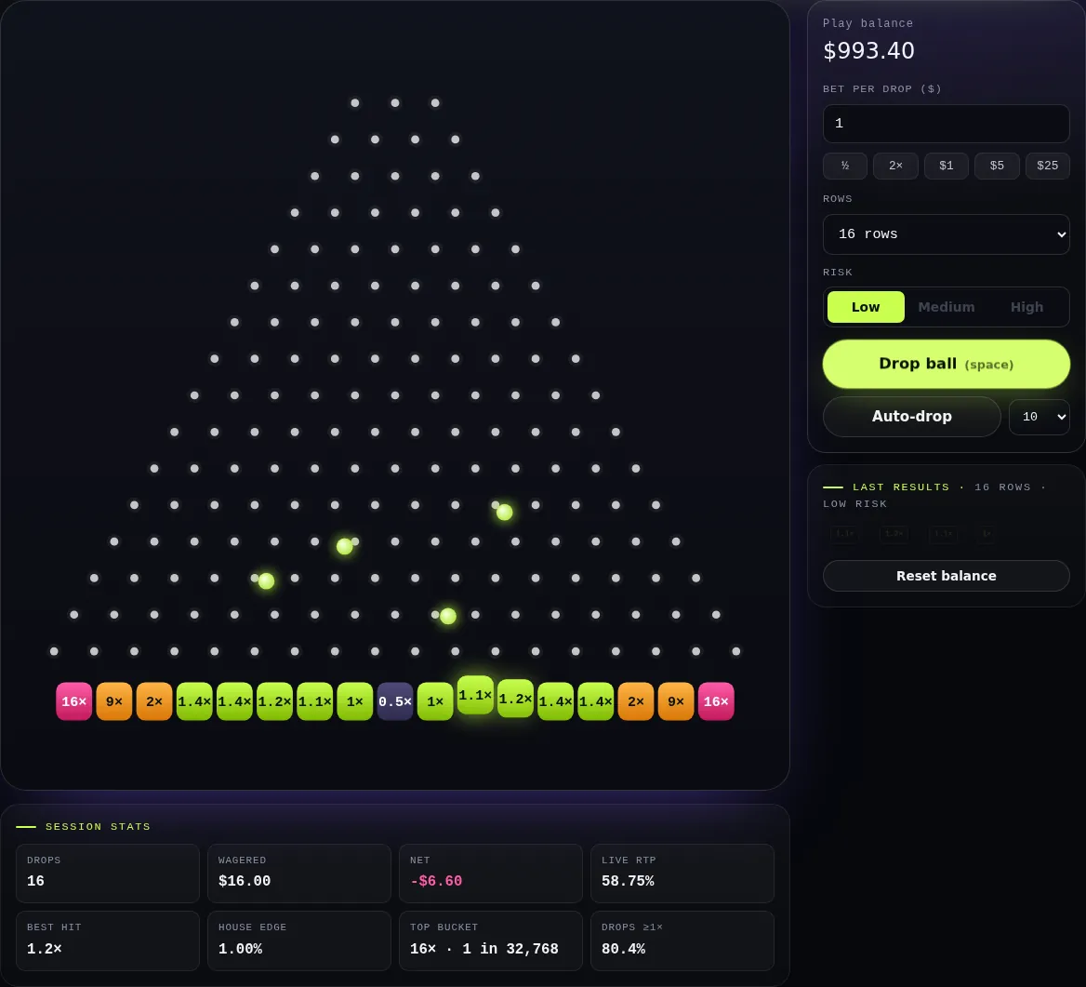This screenshot has width=1086, height=987.
Task: Click the 2× bucket beside the right 9× bucket
Action: point(636,701)
